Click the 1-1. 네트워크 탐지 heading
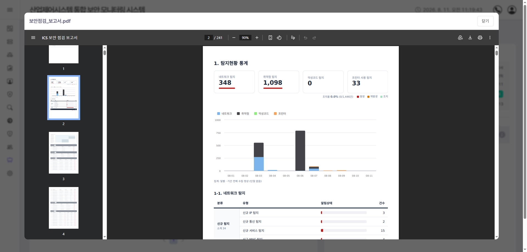527x252 pixels. click(x=229, y=193)
